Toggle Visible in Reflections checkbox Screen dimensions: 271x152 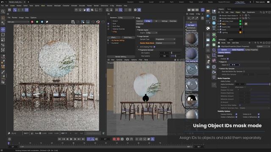(x=236, y=117)
